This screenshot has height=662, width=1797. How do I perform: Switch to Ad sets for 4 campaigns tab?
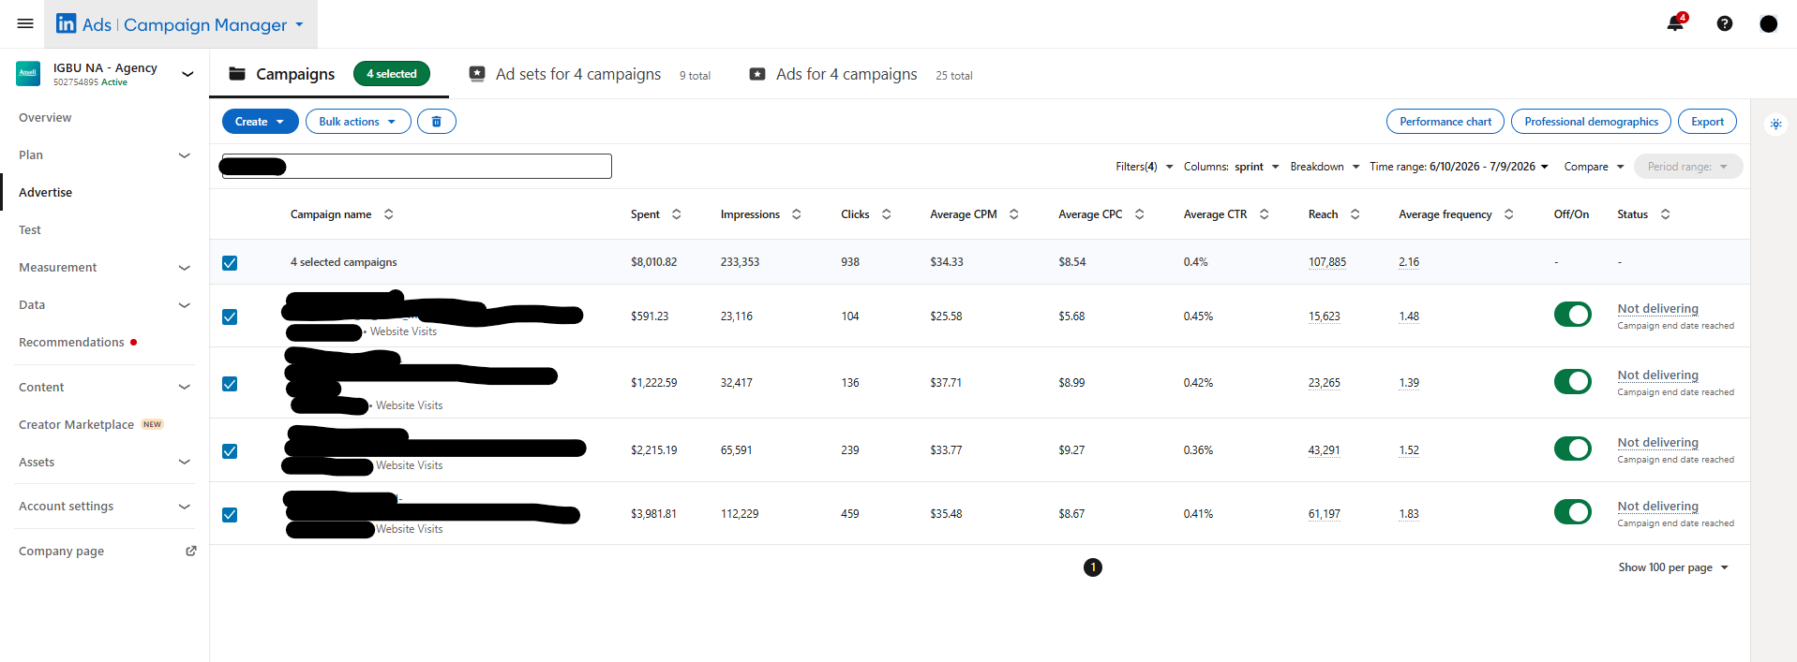pos(591,74)
